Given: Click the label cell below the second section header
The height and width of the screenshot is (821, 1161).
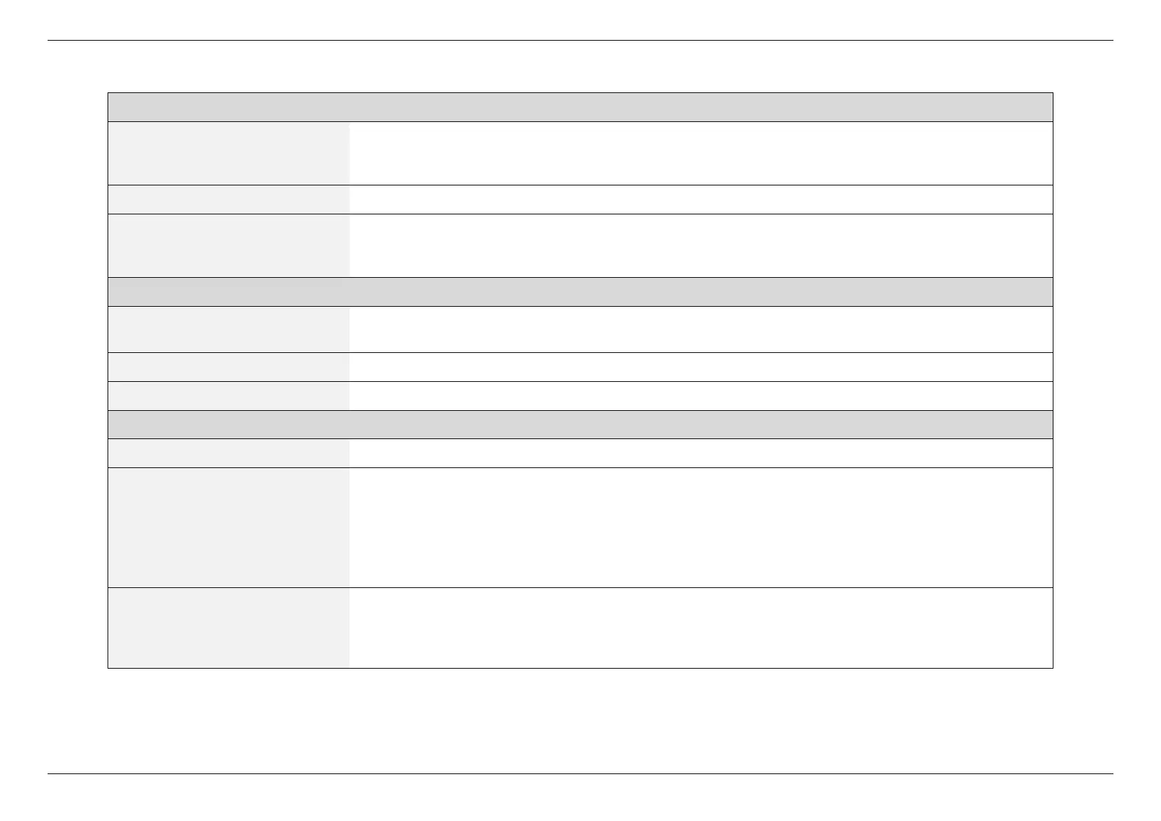Looking at the screenshot, I should tap(229, 330).
